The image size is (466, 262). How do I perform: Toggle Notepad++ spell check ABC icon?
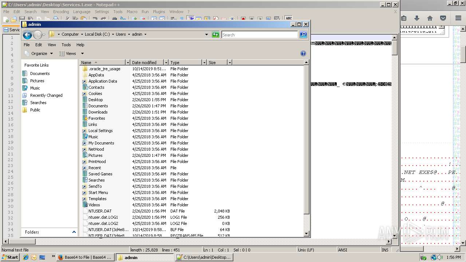(x=289, y=18)
